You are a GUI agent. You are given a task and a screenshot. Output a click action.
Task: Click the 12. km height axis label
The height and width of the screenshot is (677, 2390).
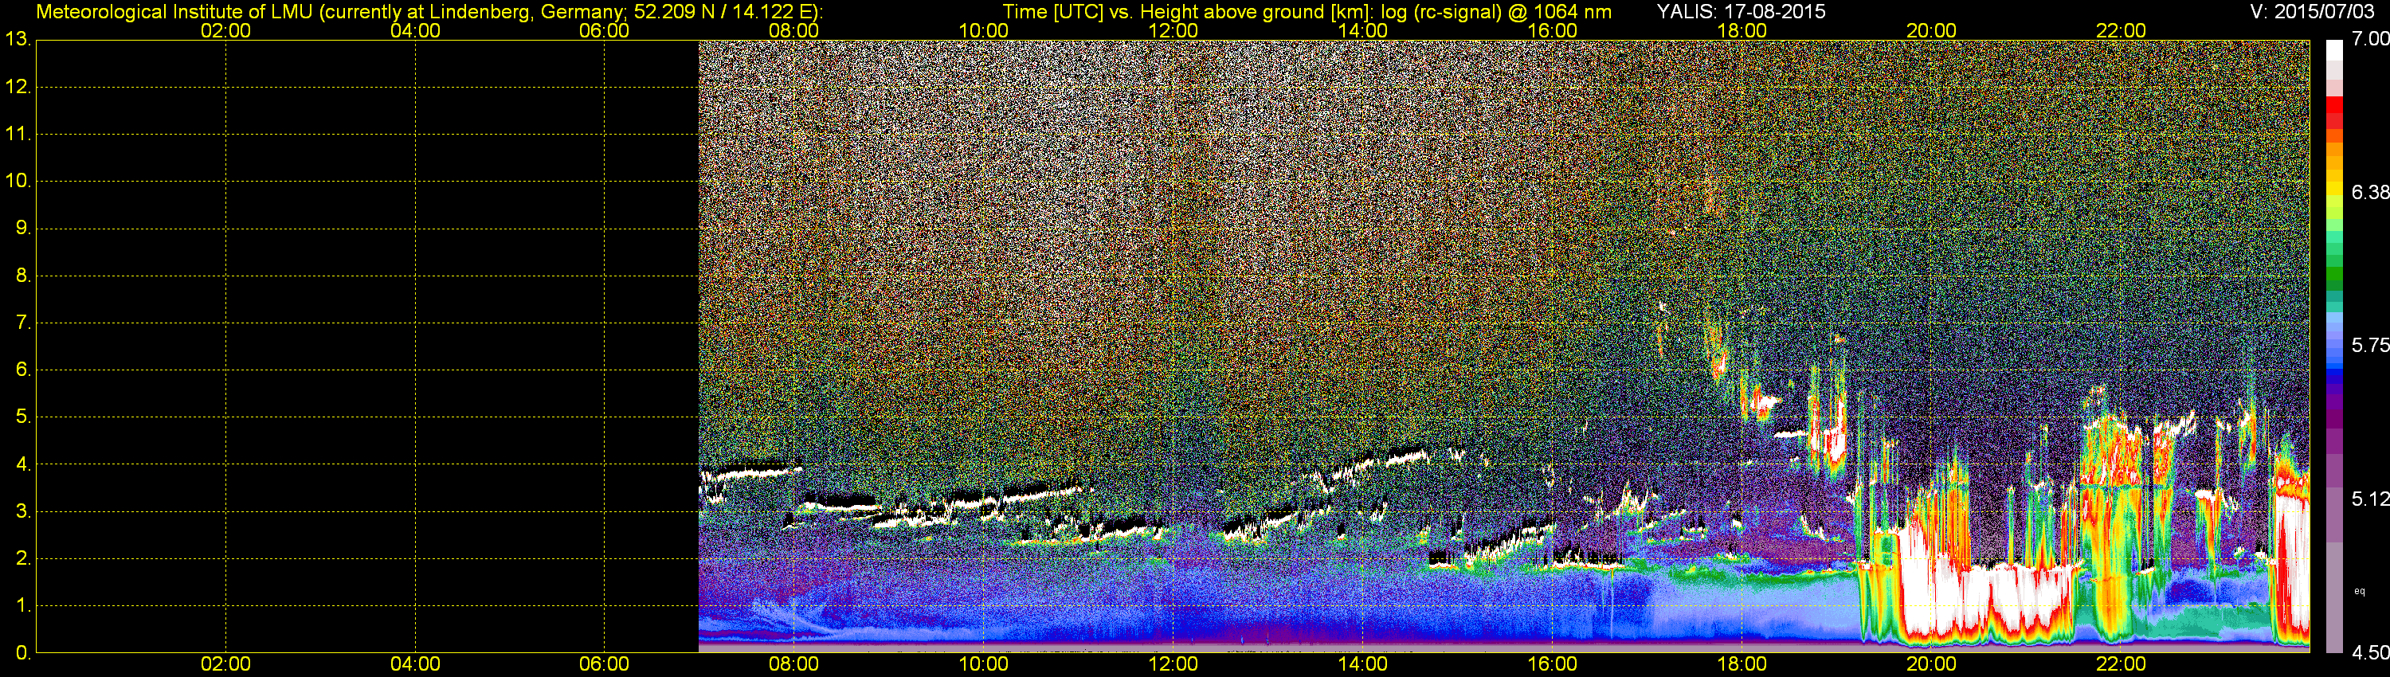pos(18,86)
